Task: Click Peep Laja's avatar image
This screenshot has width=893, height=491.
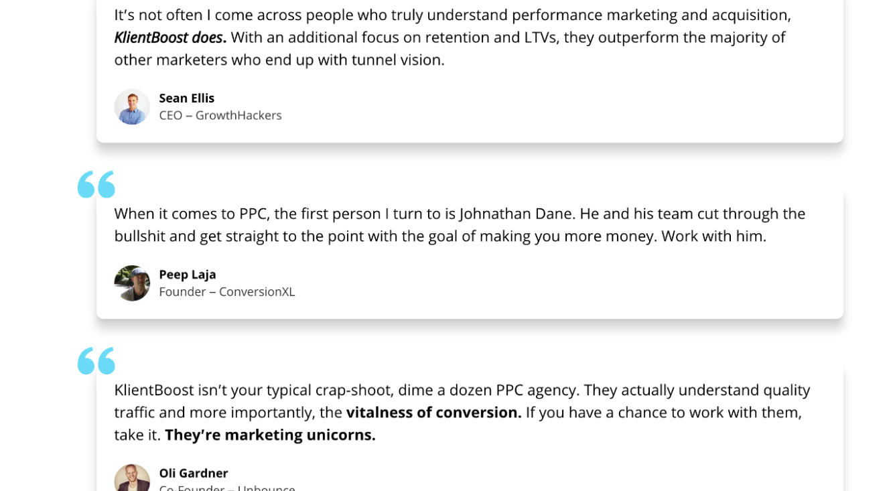Action: tap(132, 283)
